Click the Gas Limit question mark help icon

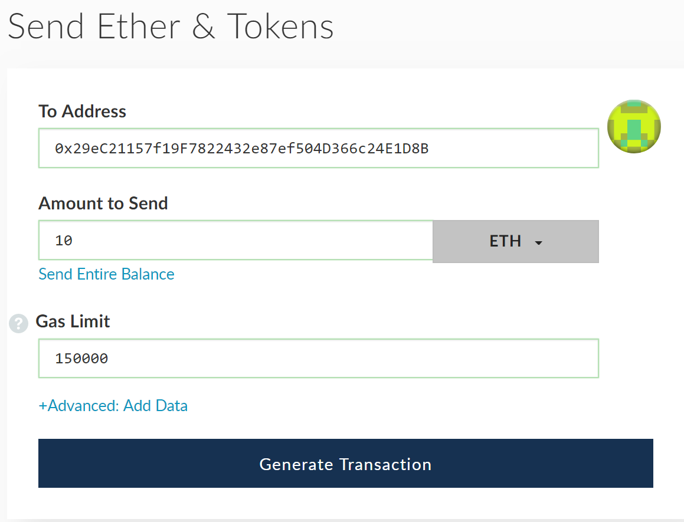tap(18, 323)
